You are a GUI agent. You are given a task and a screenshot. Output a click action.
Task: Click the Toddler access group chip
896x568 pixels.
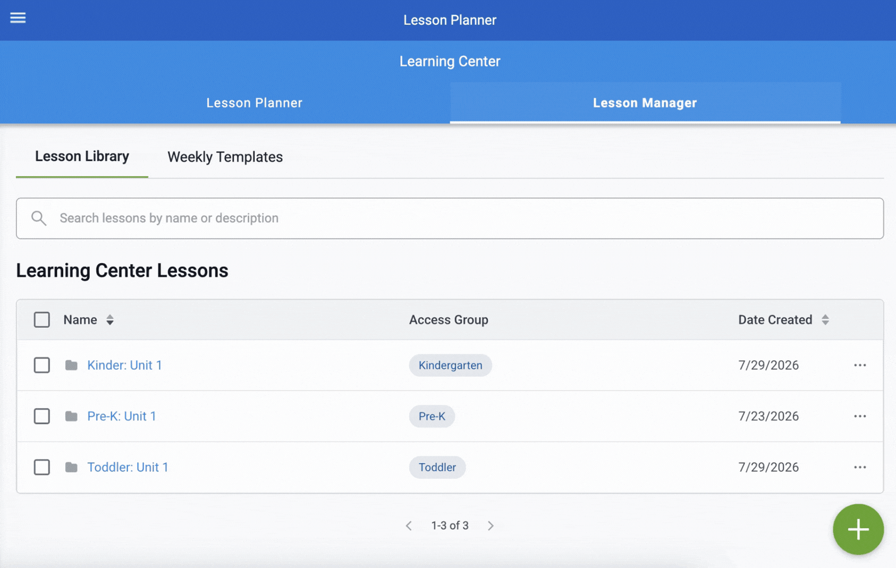click(437, 467)
